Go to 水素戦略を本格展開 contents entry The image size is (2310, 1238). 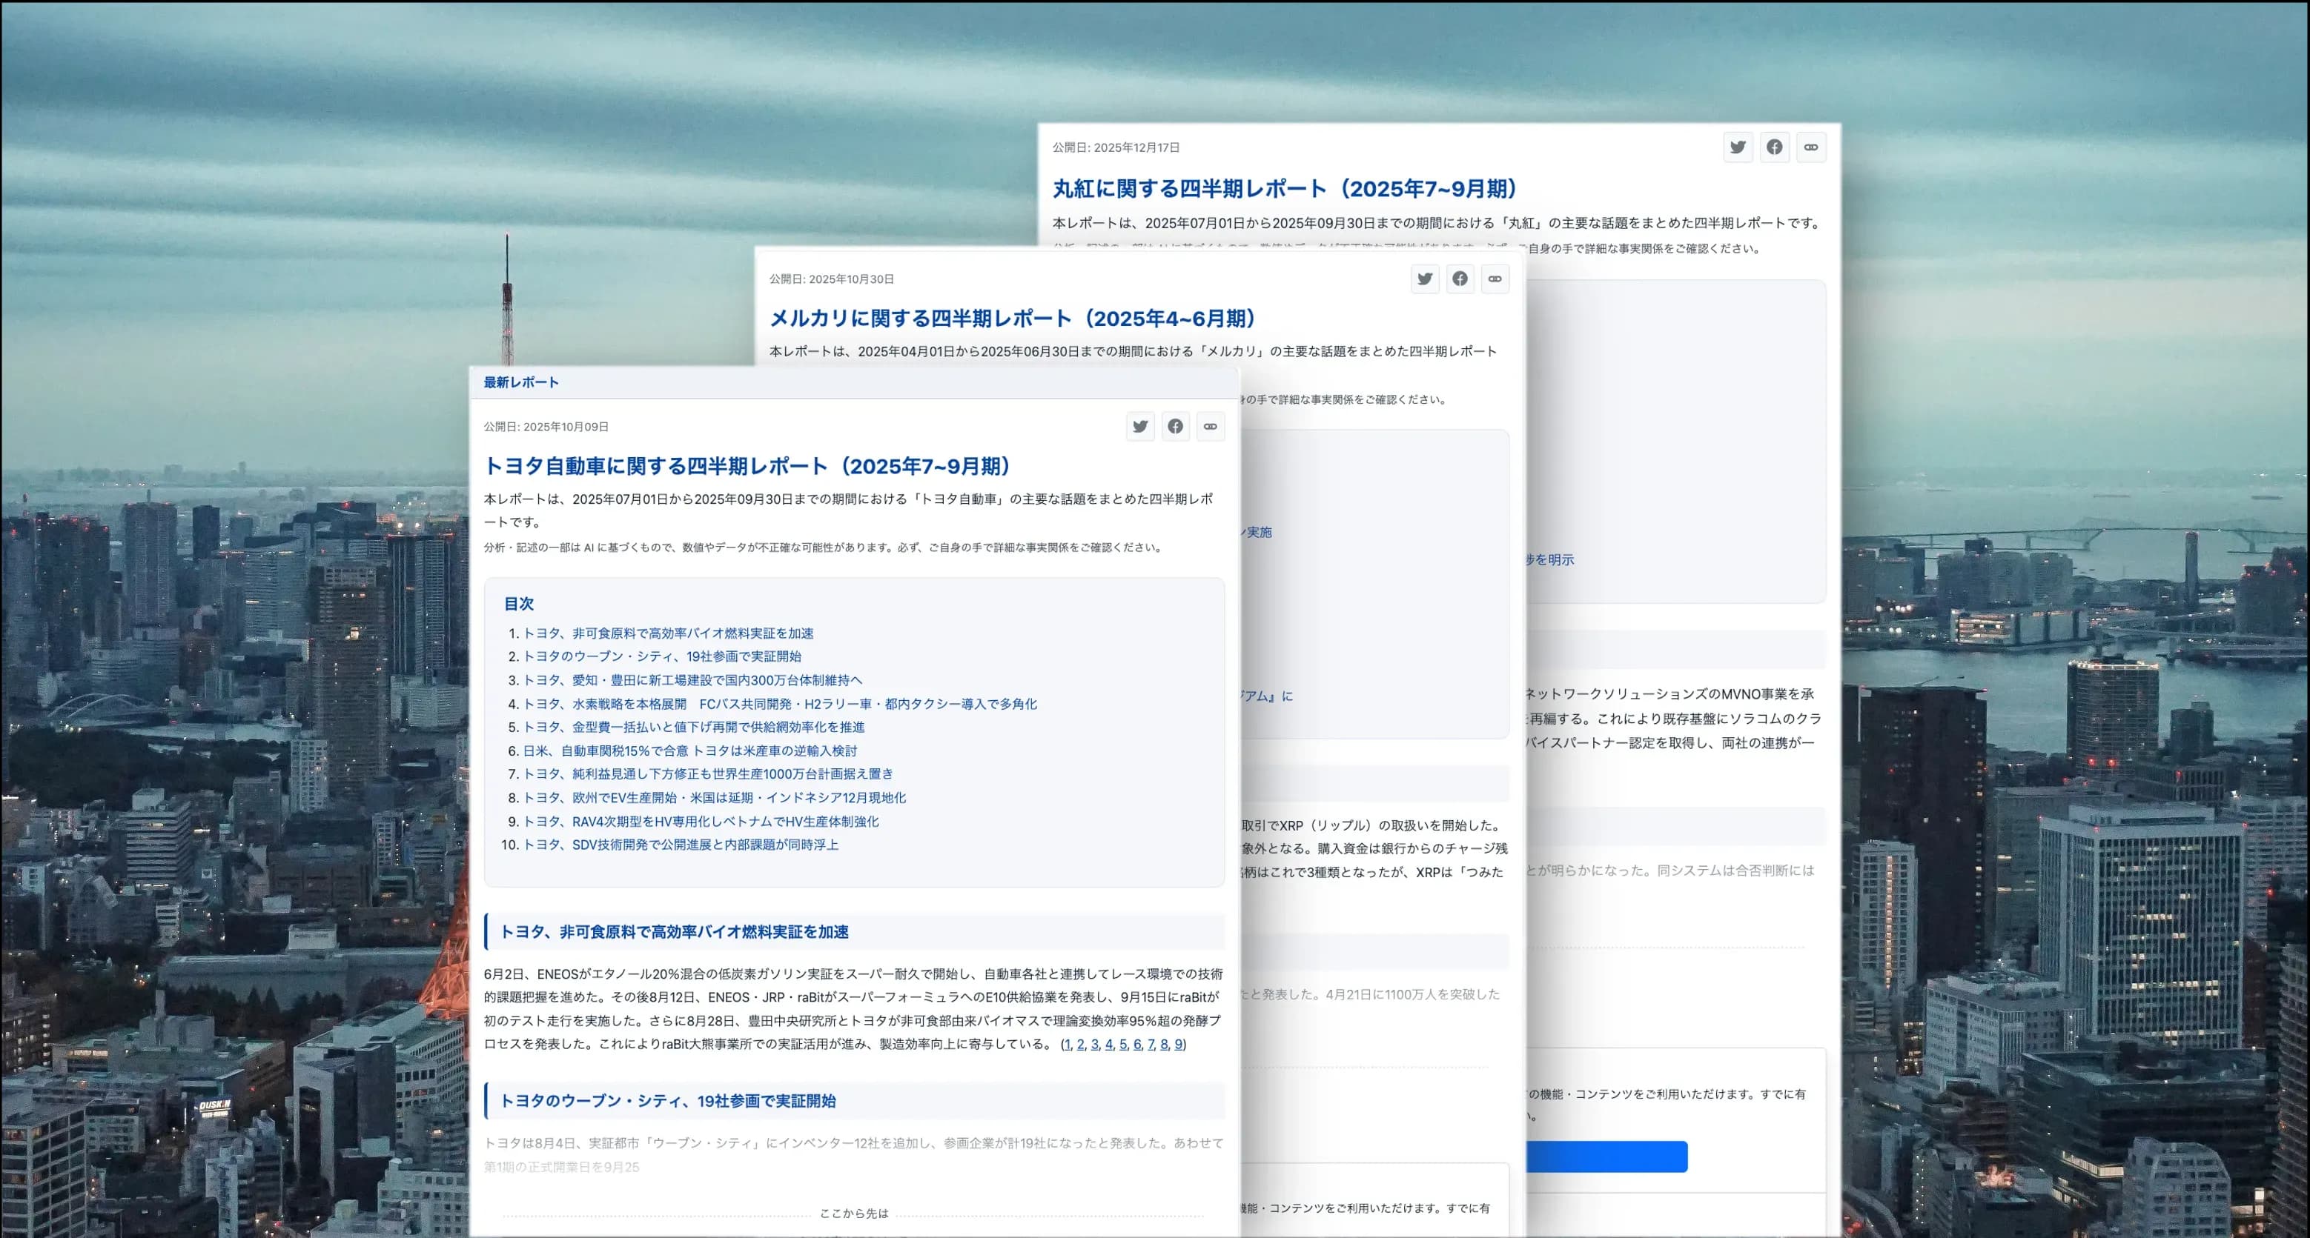click(x=779, y=704)
